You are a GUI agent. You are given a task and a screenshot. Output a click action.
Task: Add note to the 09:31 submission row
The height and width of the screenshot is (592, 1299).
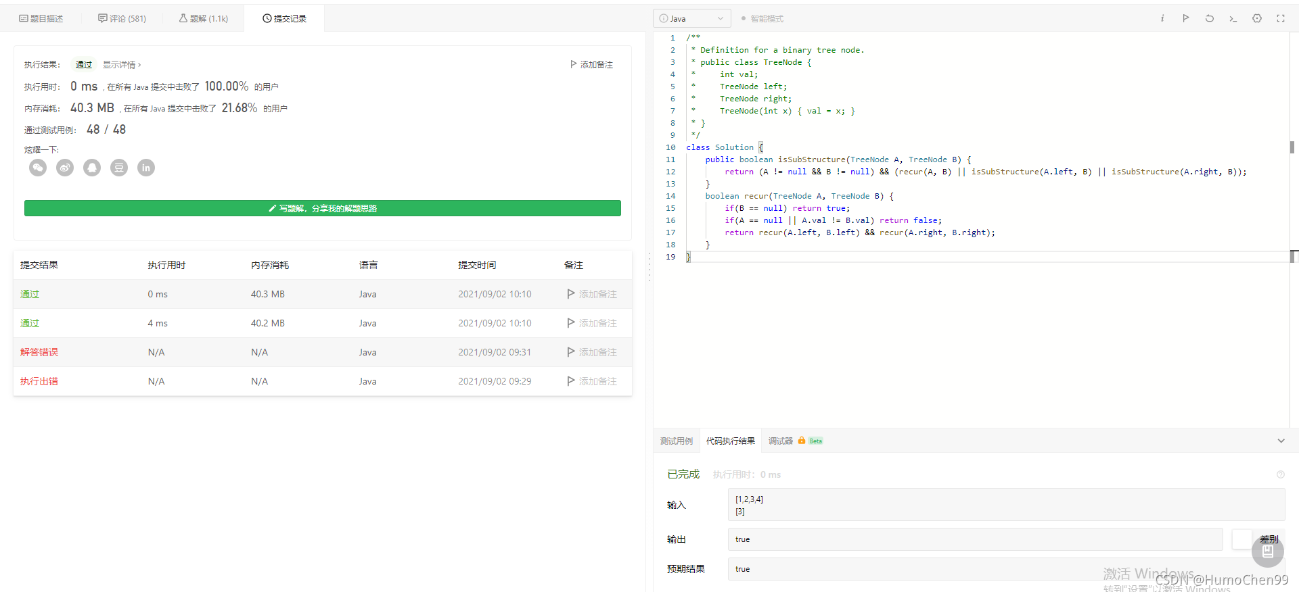click(592, 352)
